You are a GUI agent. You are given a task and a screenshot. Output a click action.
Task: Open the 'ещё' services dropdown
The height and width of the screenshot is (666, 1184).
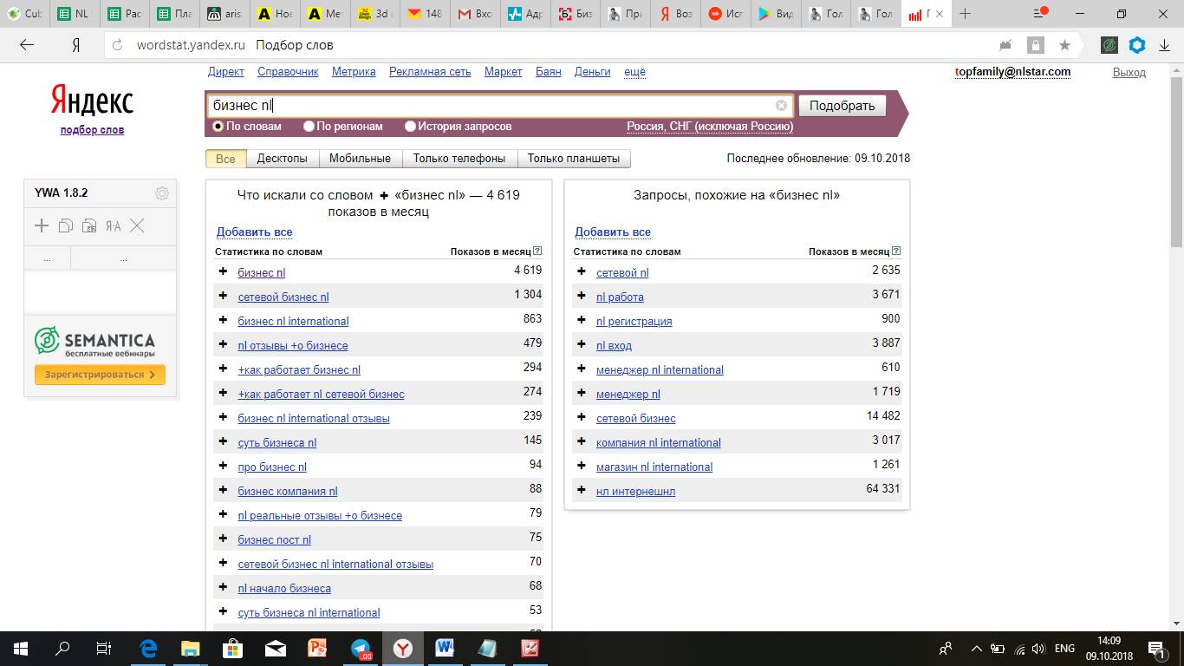tap(634, 72)
